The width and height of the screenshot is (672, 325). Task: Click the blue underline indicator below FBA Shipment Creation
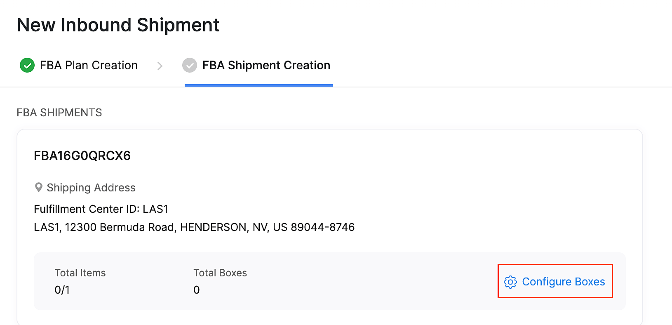pyautogui.click(x=258, y=85)
